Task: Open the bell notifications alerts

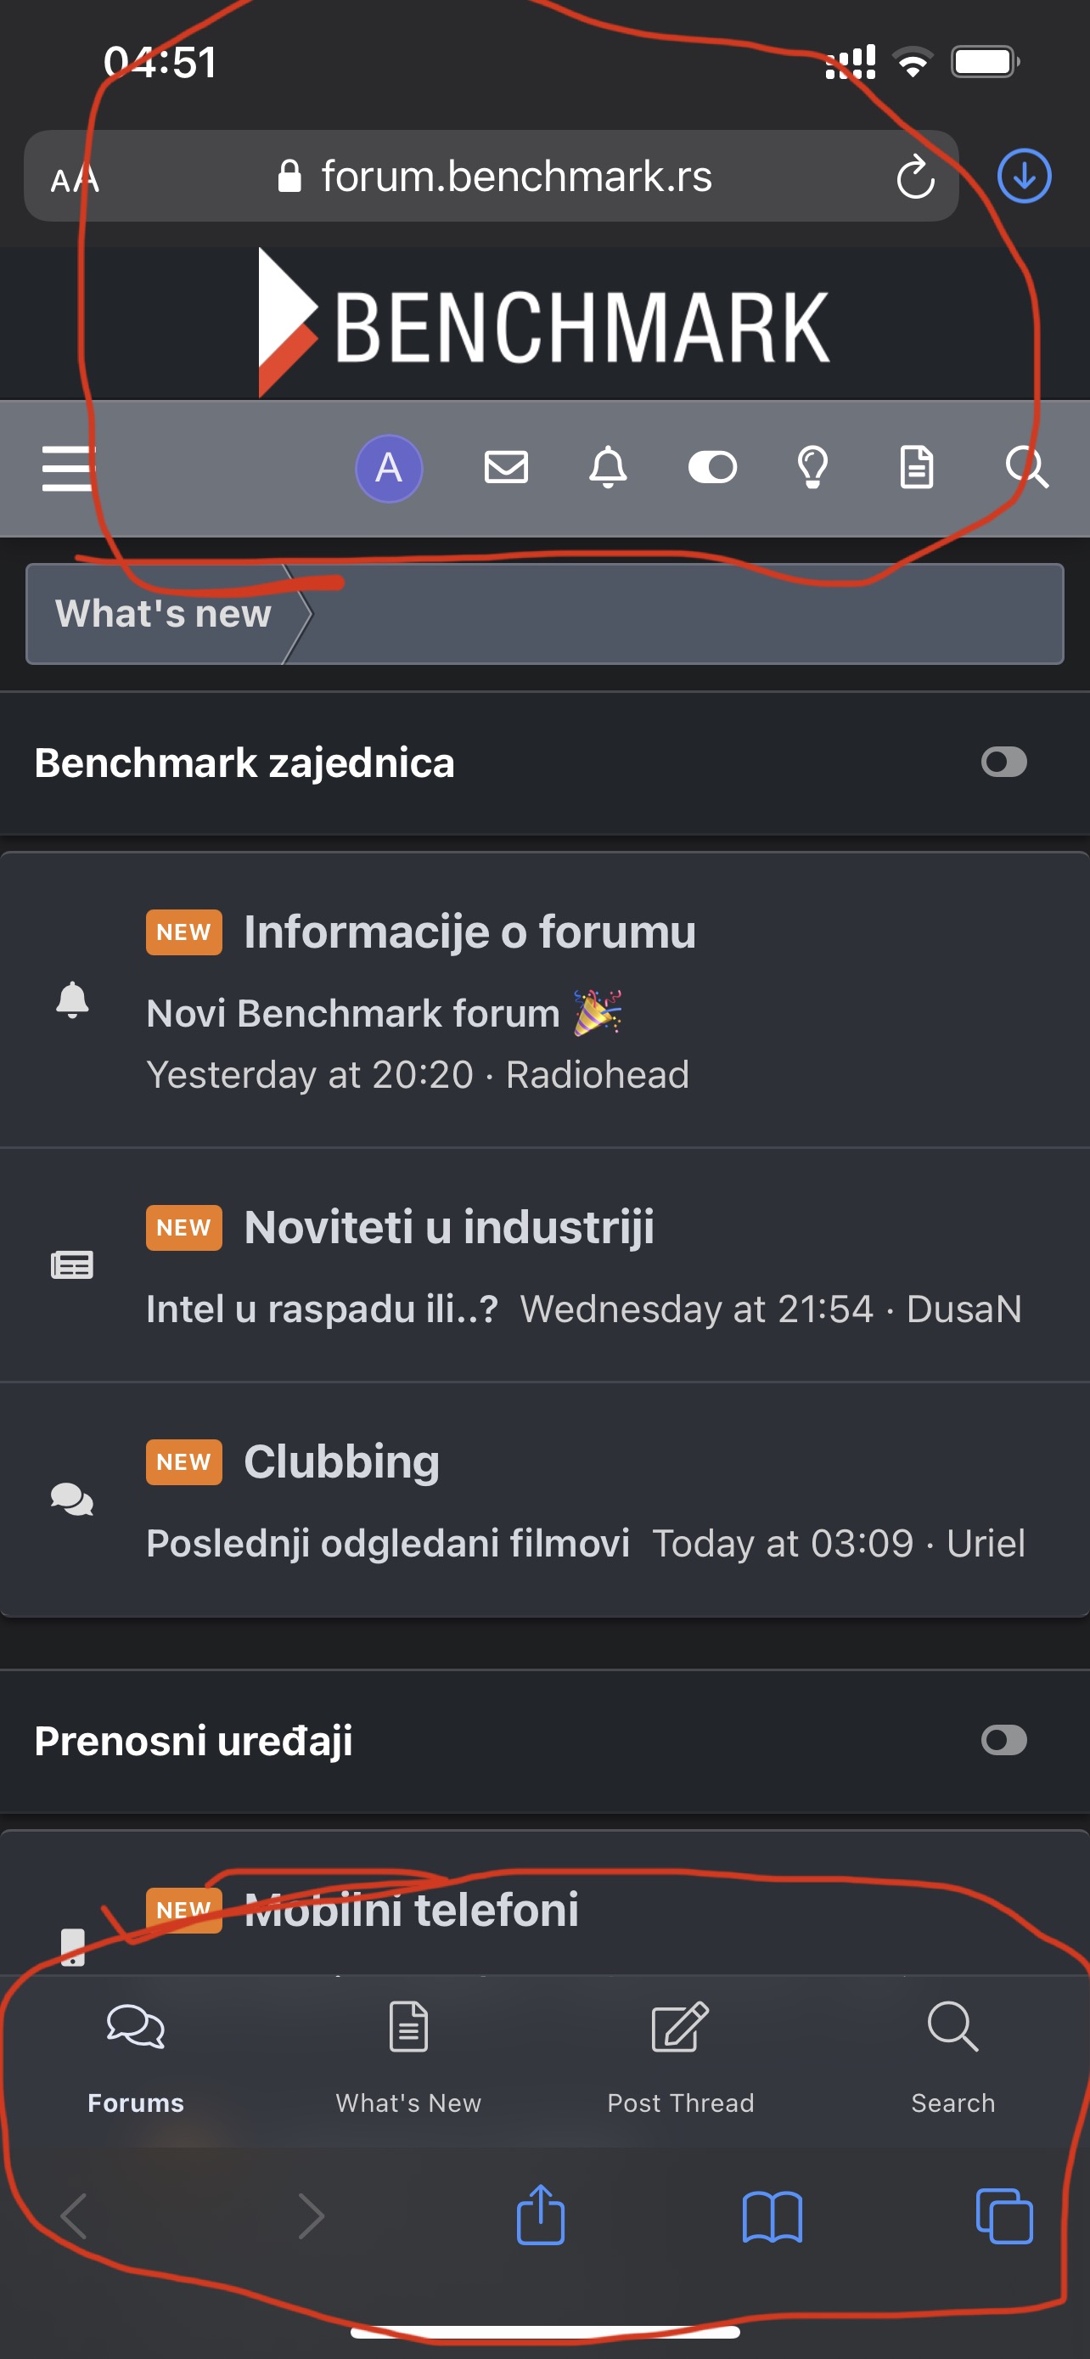Action: pos(608,468)
